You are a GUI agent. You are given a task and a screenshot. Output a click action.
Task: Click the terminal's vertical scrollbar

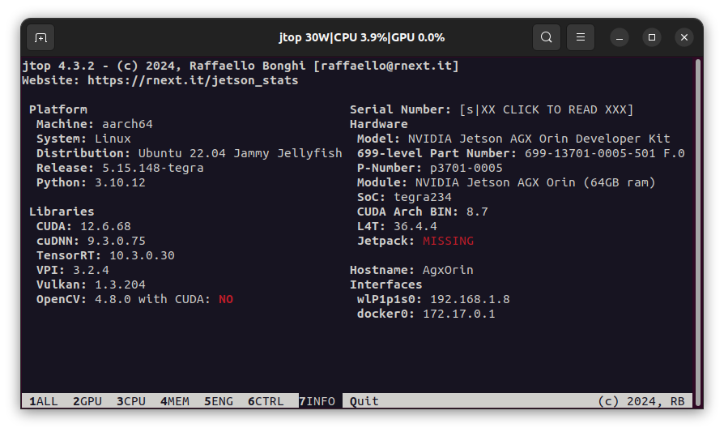pos(696,227)
